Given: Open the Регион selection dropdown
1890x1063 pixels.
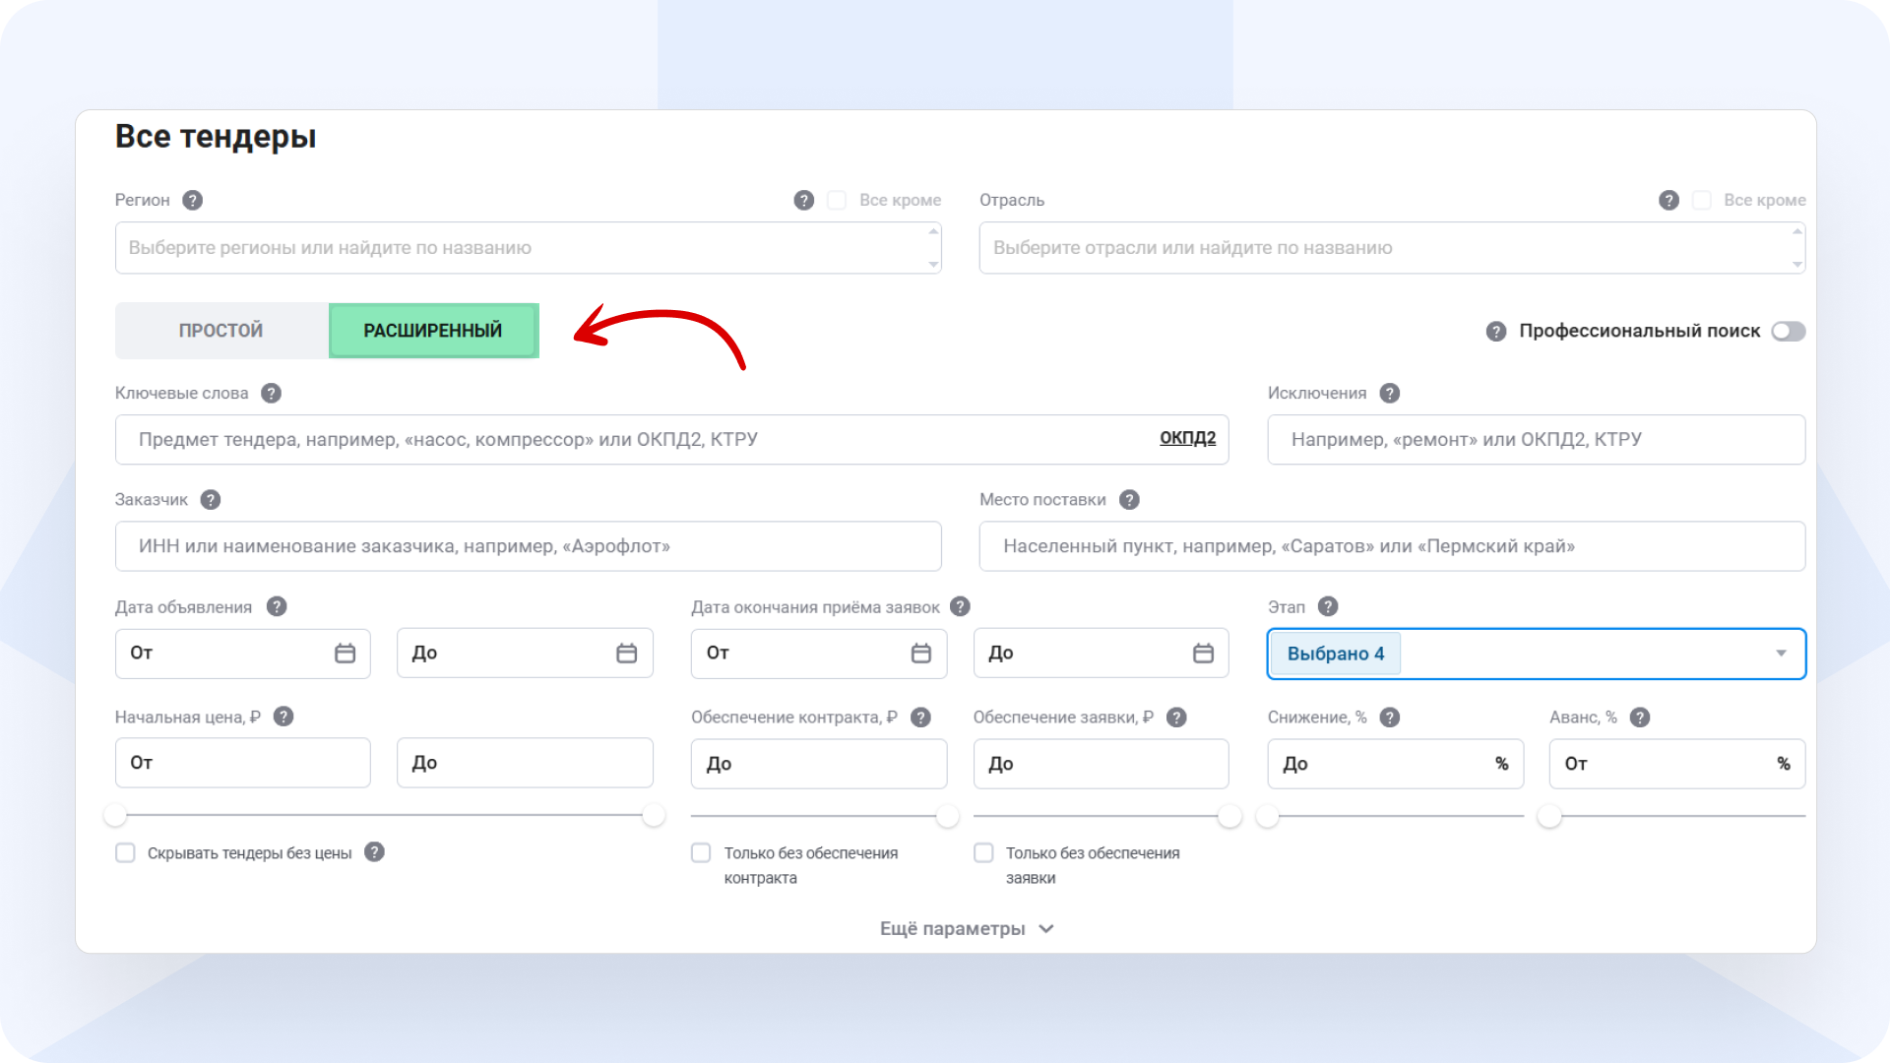Looking at the screenshot, I should tap(528, 248).
